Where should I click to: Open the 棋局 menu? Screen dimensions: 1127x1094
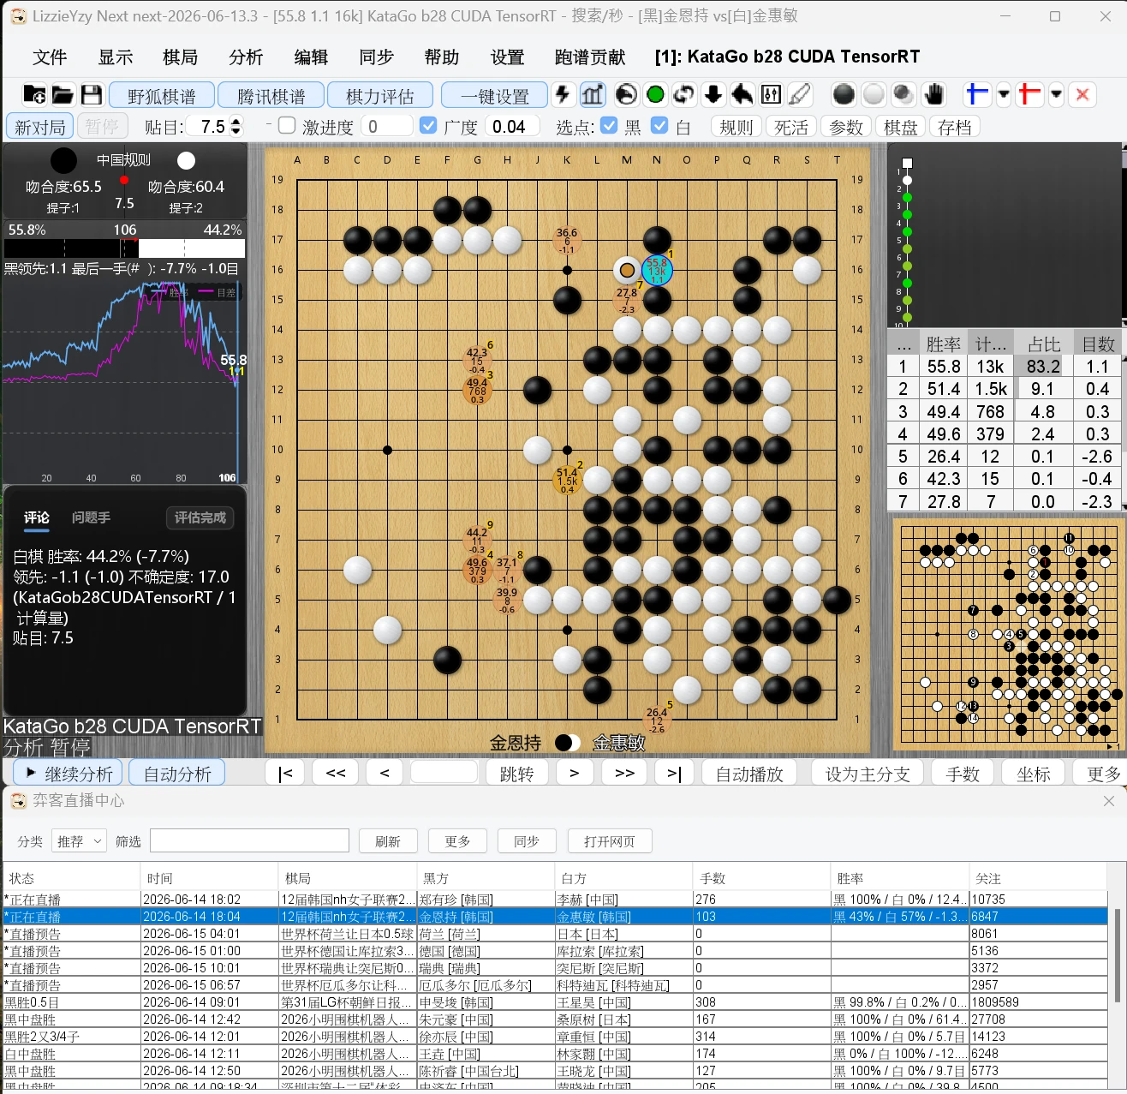(x=180, y=57)
